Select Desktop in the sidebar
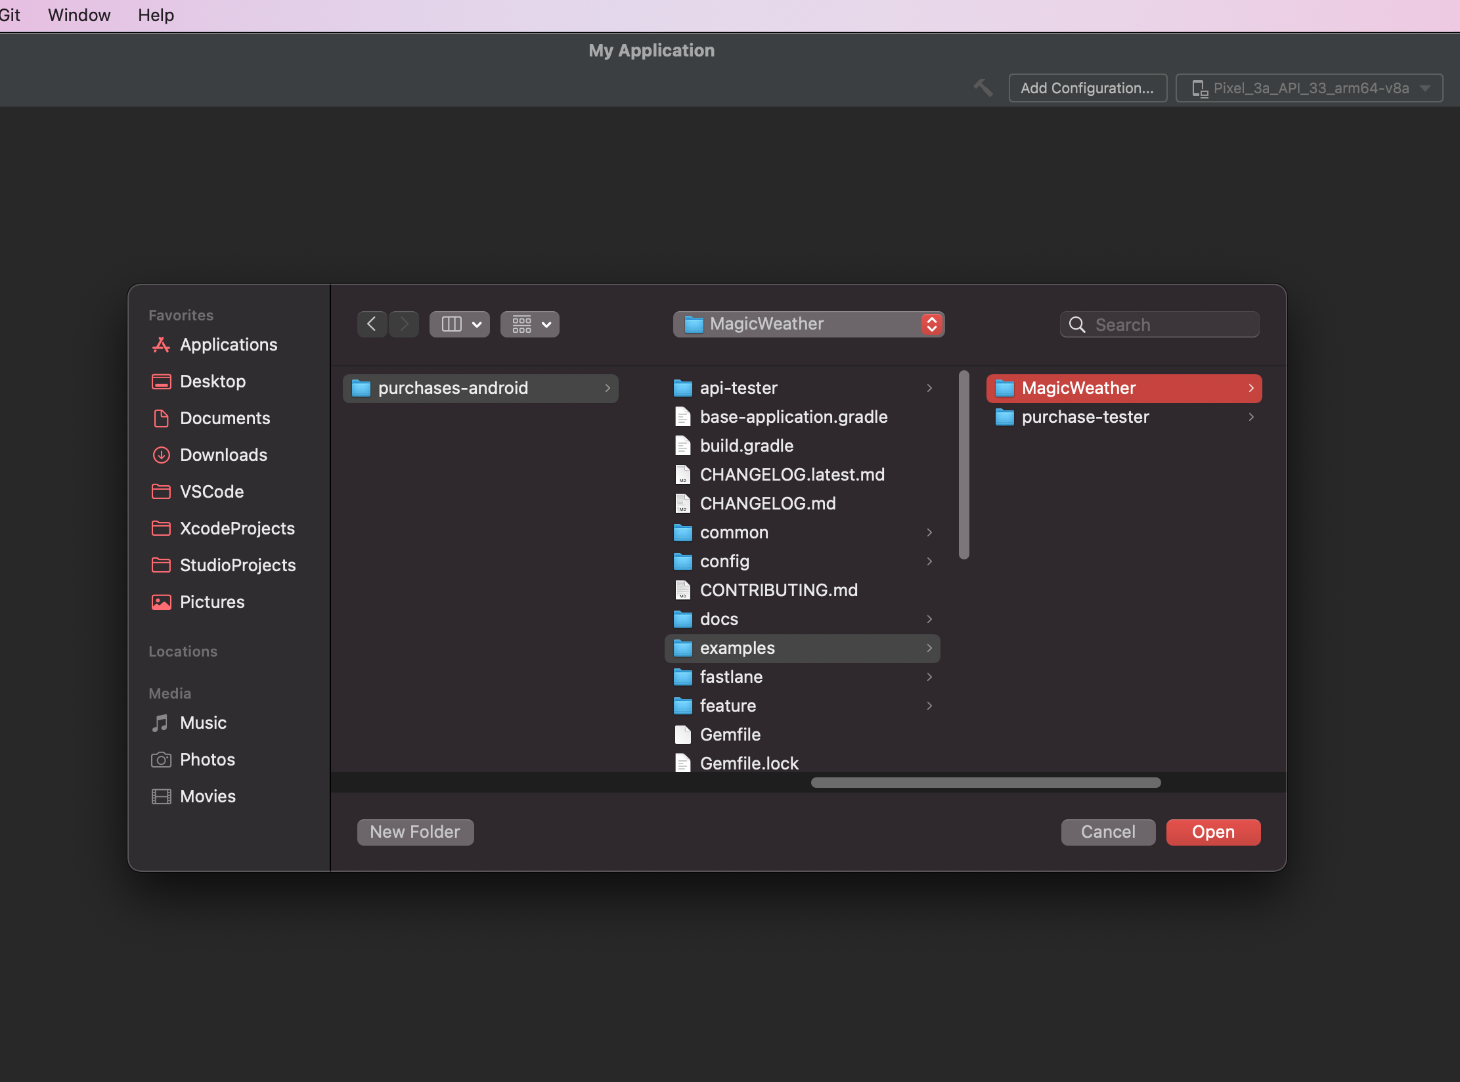This screenshot has height=1082, width=1460. [x=213, y=381]
